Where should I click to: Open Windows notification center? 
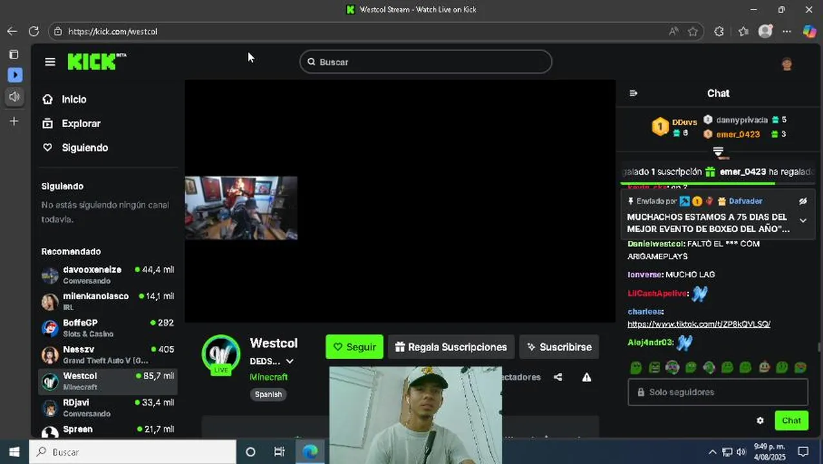point(803,452)
